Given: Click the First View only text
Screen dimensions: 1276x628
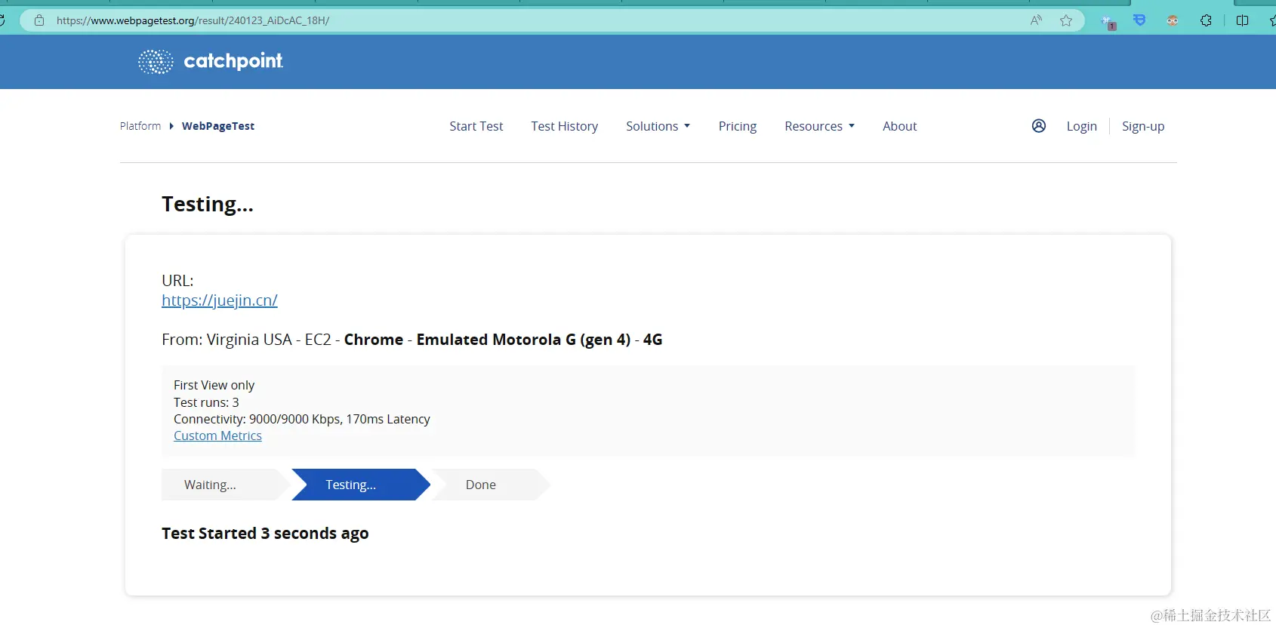Looking at the screenshot, I should (x=214, y=385).
